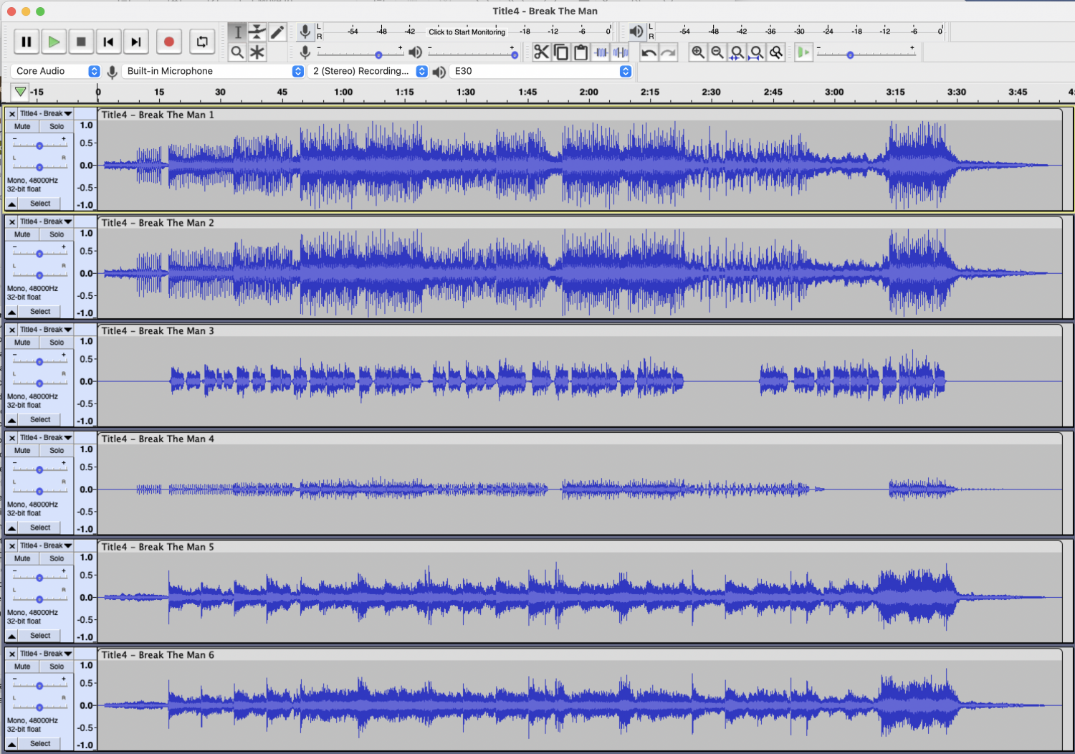Skip to end of project
Image resolution: width=1075 pixels, height=754 pixels.
point(135,42)
